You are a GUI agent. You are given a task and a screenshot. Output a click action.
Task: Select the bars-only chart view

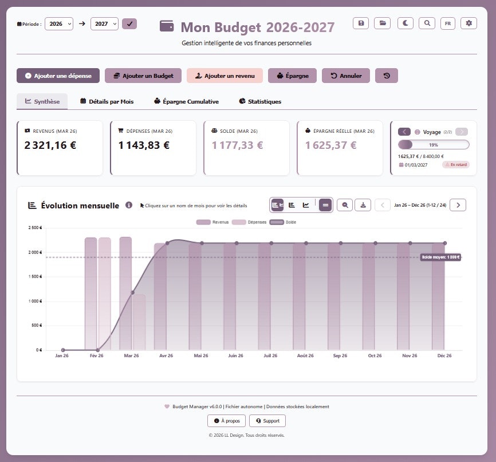(293, 205)
